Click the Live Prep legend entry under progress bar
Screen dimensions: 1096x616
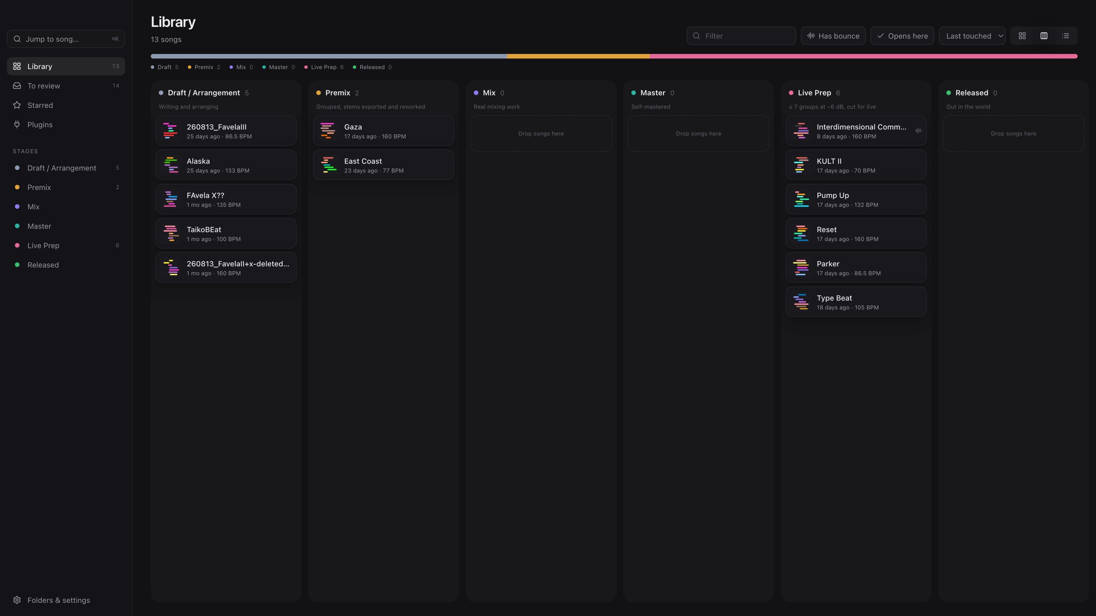tap(324, 67)
